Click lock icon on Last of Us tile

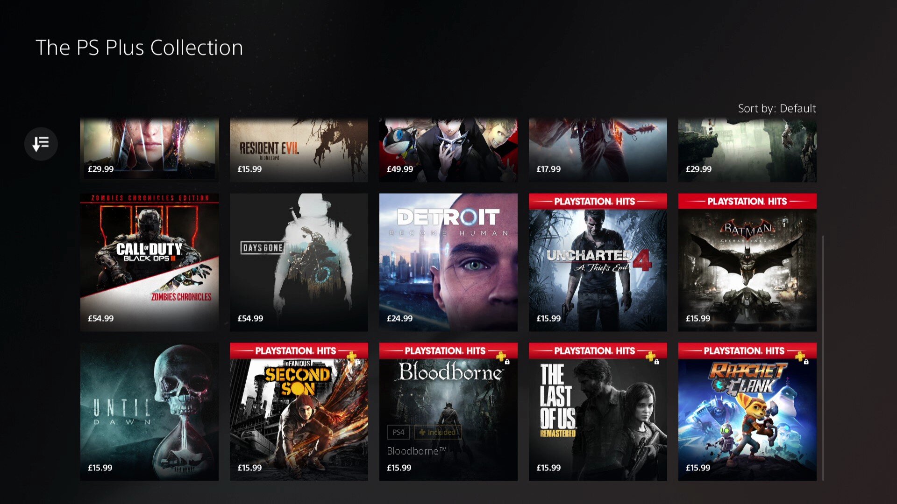pyautogui.click(x=657, y=362)
